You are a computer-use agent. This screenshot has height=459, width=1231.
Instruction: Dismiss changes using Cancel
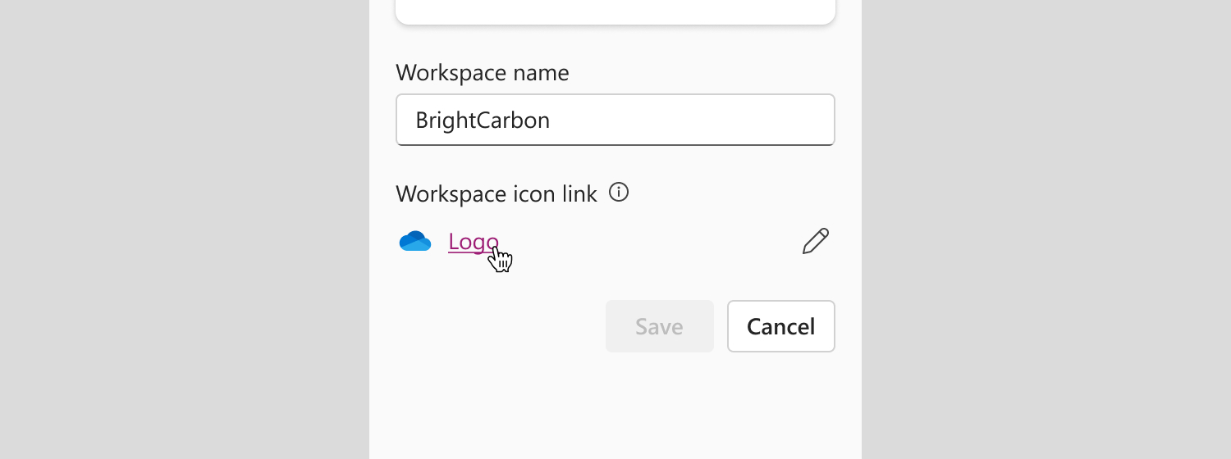point(780,326)
